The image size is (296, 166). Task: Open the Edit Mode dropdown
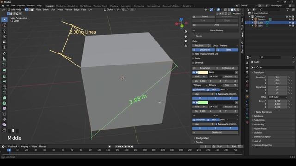click(x=16, y=10)
